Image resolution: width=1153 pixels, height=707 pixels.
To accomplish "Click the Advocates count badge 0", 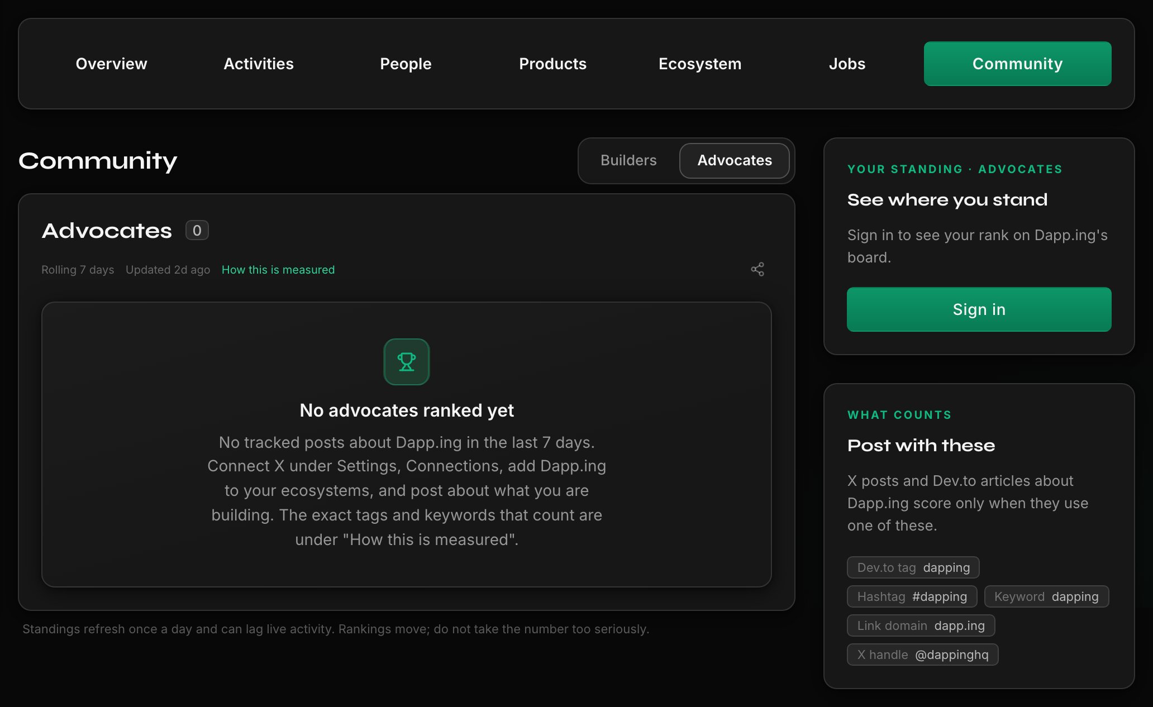I will 197,230.
